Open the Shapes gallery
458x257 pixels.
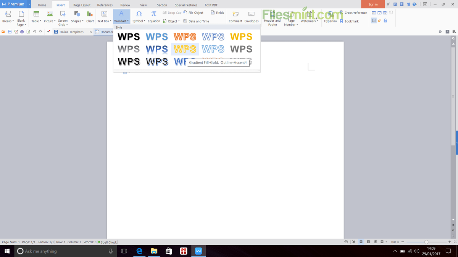[77, 17]
